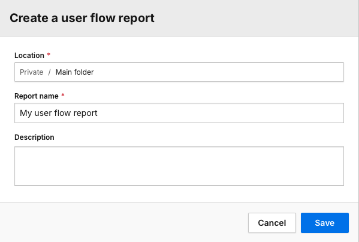
Task: Click the Report name label
Action: (x=37, y=96)
